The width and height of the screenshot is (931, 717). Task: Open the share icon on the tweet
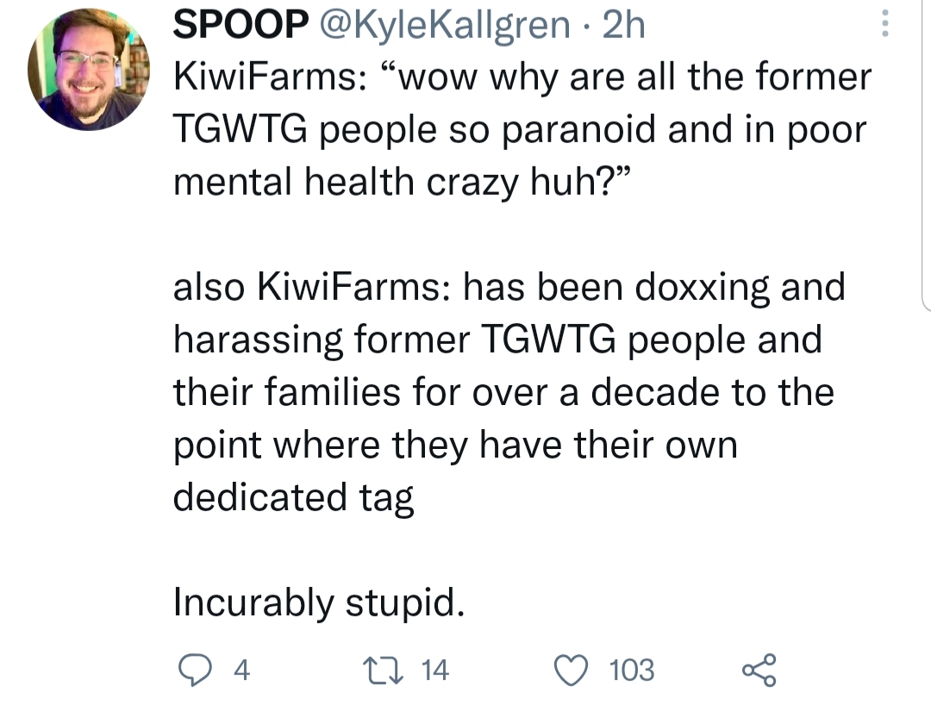pyautogui.click(x=759, y=670)
